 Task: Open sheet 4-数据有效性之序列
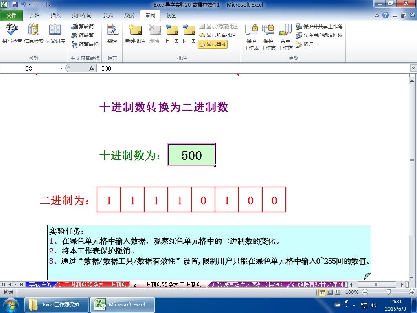[317, 284]
